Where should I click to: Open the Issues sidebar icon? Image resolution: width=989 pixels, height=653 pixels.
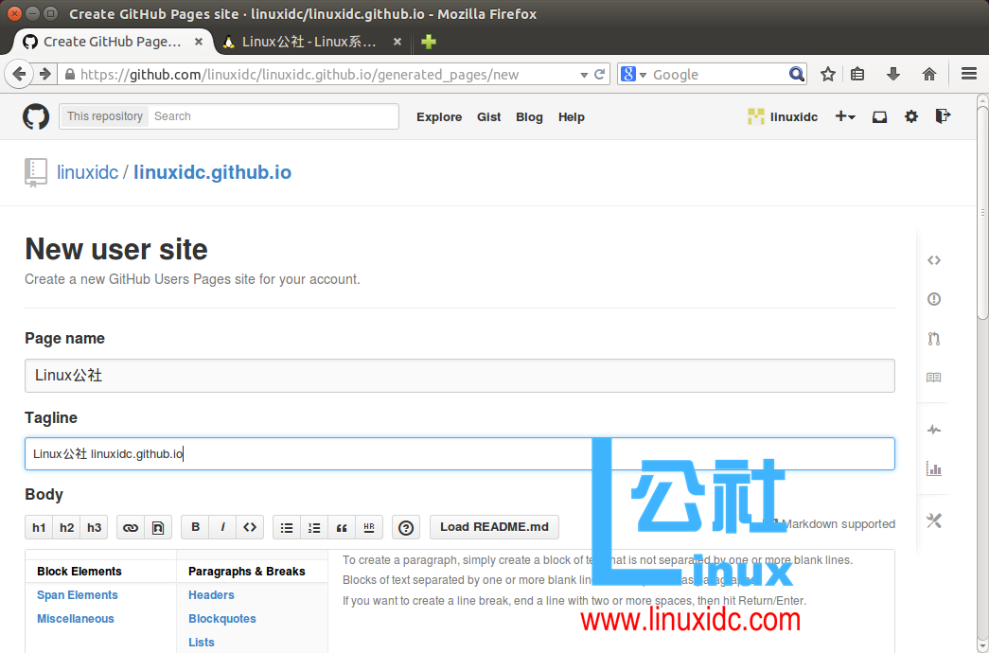click(x=934, y=299)
